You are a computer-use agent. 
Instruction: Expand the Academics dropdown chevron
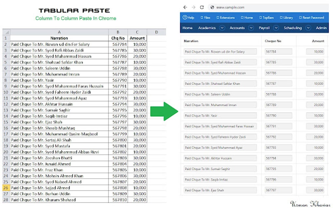pos(222,28)
